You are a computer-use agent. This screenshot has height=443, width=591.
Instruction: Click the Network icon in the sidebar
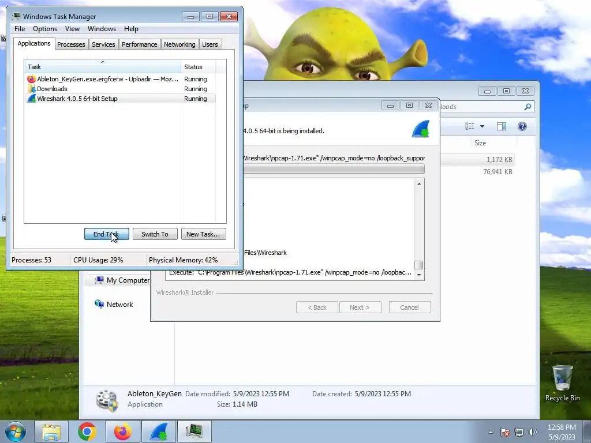[99, 303]
